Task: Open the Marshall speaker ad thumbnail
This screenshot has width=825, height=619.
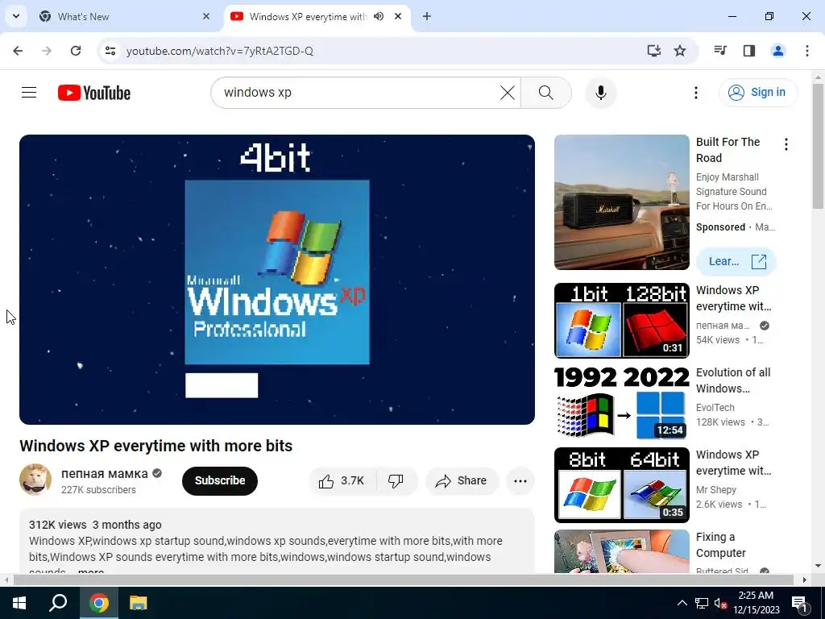Action: [621, 202]
